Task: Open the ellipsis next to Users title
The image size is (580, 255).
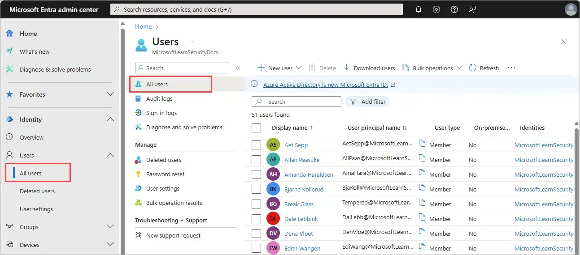Action: click(x=193, y=42)
